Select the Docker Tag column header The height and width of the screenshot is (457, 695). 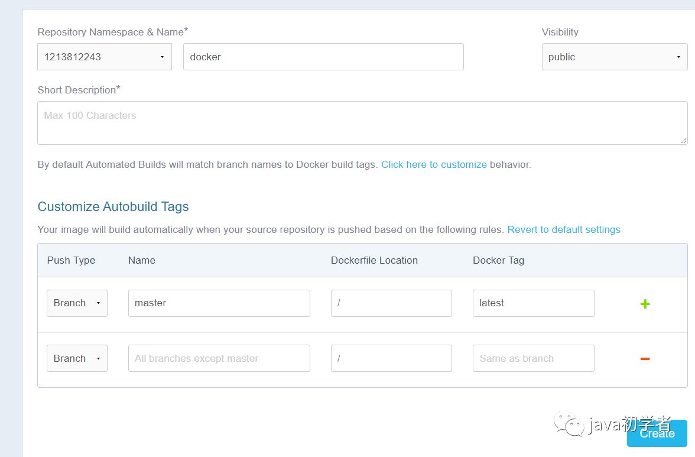pyautogui.click(x=498, y=260)
